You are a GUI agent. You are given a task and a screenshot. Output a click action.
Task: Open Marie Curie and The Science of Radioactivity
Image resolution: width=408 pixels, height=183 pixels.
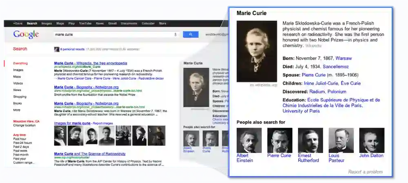(x=90, y=154)
